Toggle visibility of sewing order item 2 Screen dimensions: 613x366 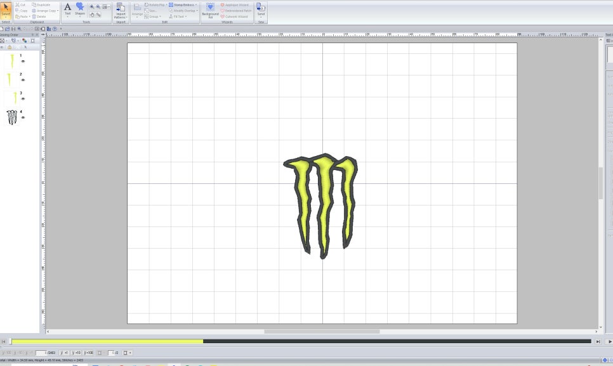[23, 80]
